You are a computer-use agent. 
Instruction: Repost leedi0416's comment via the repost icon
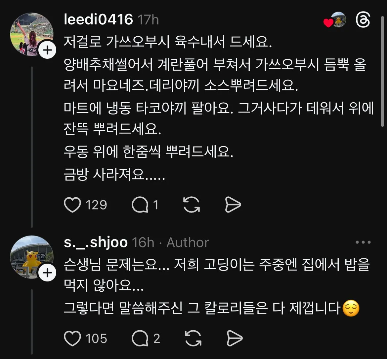192,204
